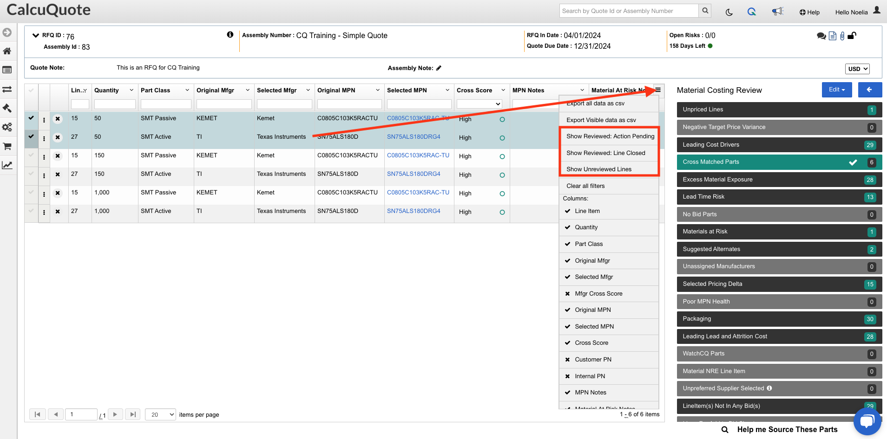
Task: Toggle header select-all checkmark
Action: 31,90
